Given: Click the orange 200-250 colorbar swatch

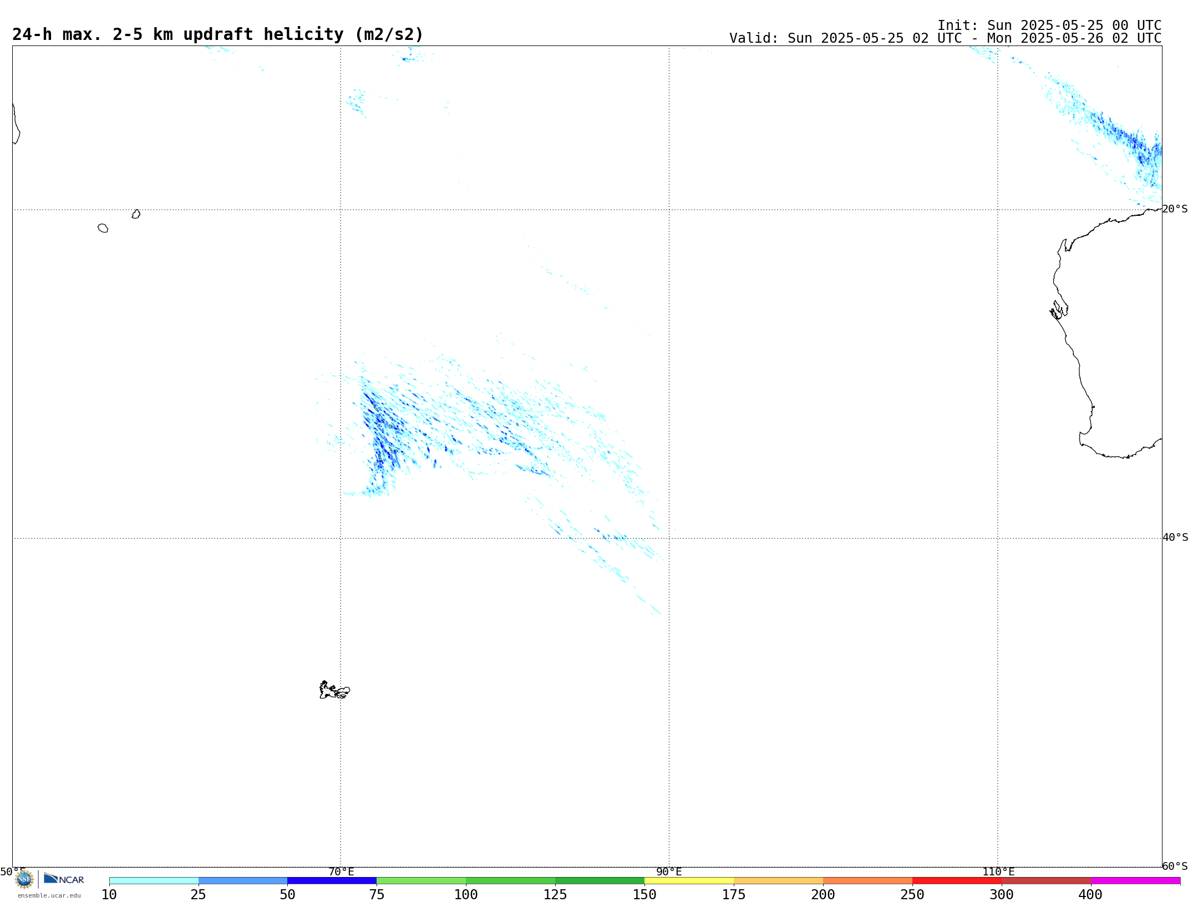Looking at the screenshot, I should pyautogui.click(x=868, y=880).
